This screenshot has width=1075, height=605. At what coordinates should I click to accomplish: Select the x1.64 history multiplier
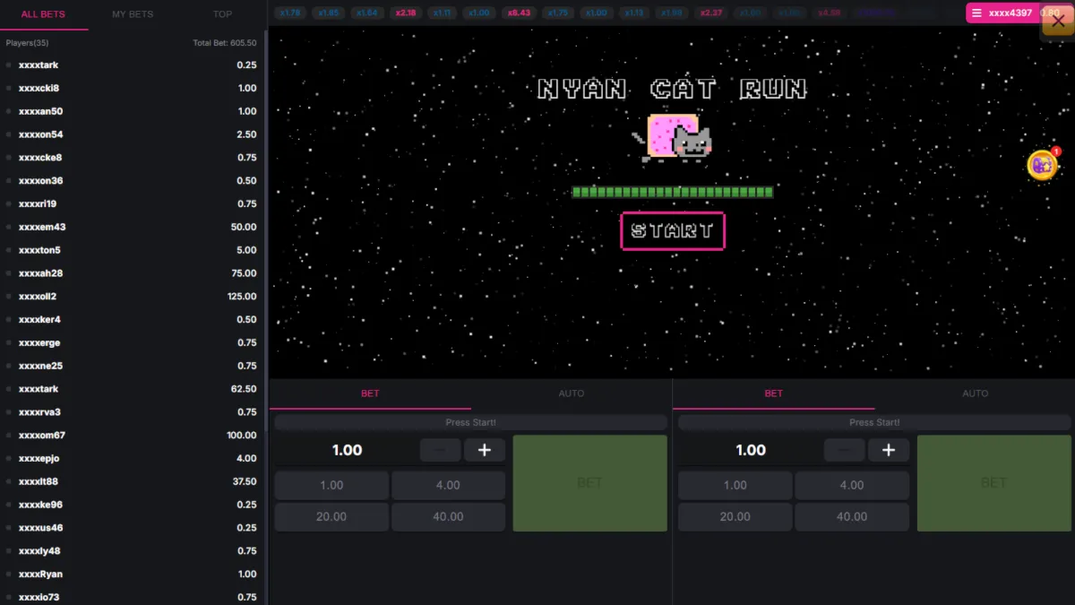(x=366, y=13)
